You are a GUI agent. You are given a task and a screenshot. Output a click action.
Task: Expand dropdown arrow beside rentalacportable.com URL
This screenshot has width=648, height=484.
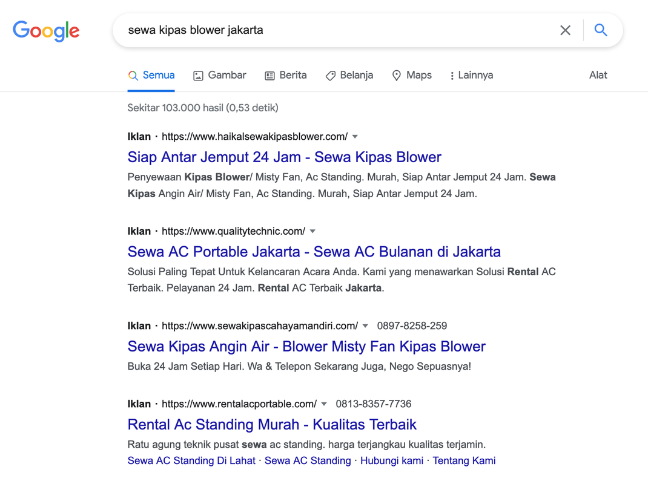point(324,404)
